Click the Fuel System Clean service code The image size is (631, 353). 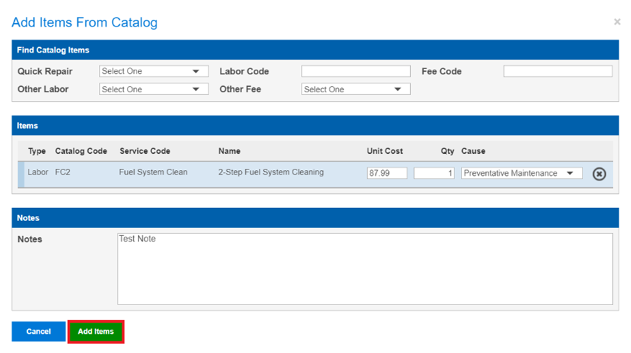(x=153, y=172)
